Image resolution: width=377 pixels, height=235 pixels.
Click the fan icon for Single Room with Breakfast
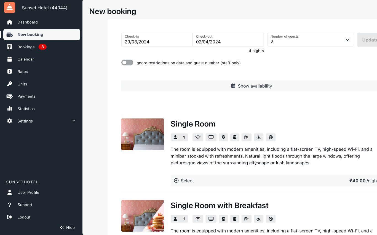pos(223,219)
